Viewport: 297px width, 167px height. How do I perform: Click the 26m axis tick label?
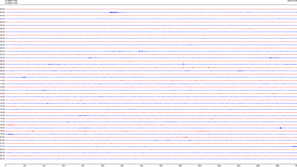click(x=258, y=166)
